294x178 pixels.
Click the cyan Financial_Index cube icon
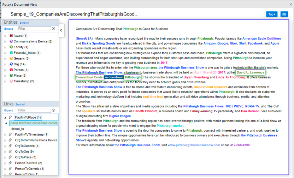(x=11, y=53)
